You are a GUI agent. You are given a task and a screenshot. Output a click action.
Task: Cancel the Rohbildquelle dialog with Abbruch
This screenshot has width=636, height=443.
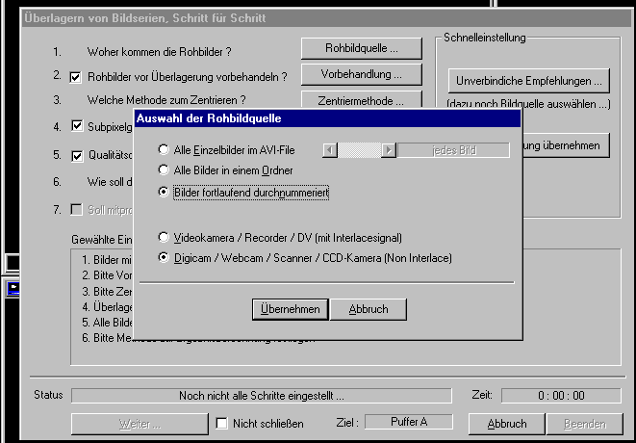click(x=368, y=310)
